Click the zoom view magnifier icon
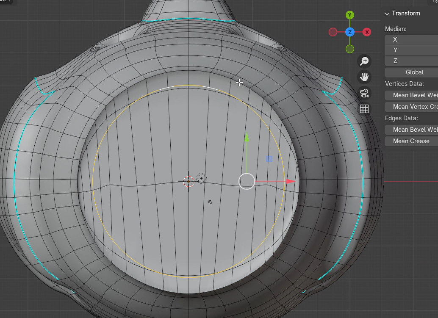 [364, 61]
